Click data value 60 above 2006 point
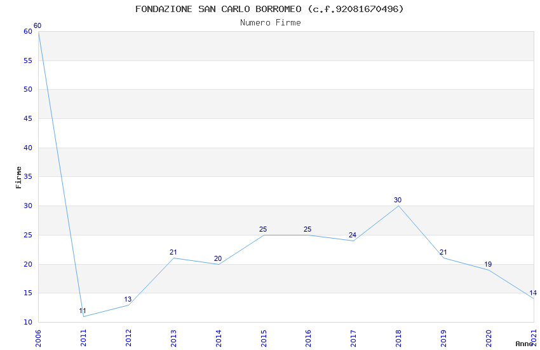The height and width of the screenshot is (350, 540). pyautogui.click(x=37, y=25)
